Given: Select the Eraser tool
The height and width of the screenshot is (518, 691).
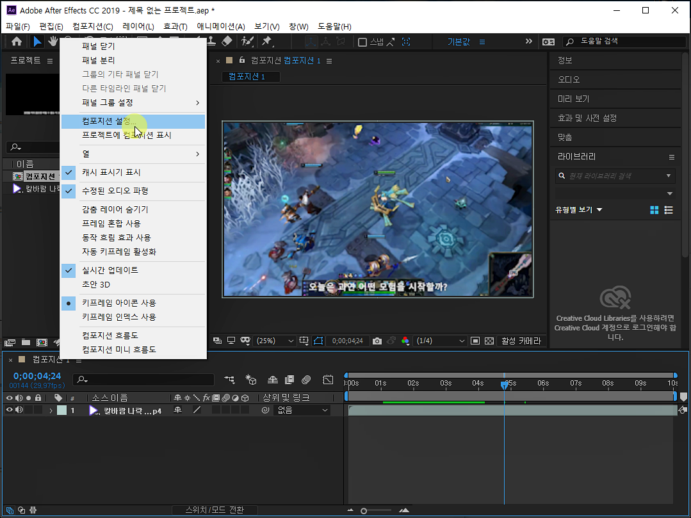Looking at the screenshot, I should [227, 42].
